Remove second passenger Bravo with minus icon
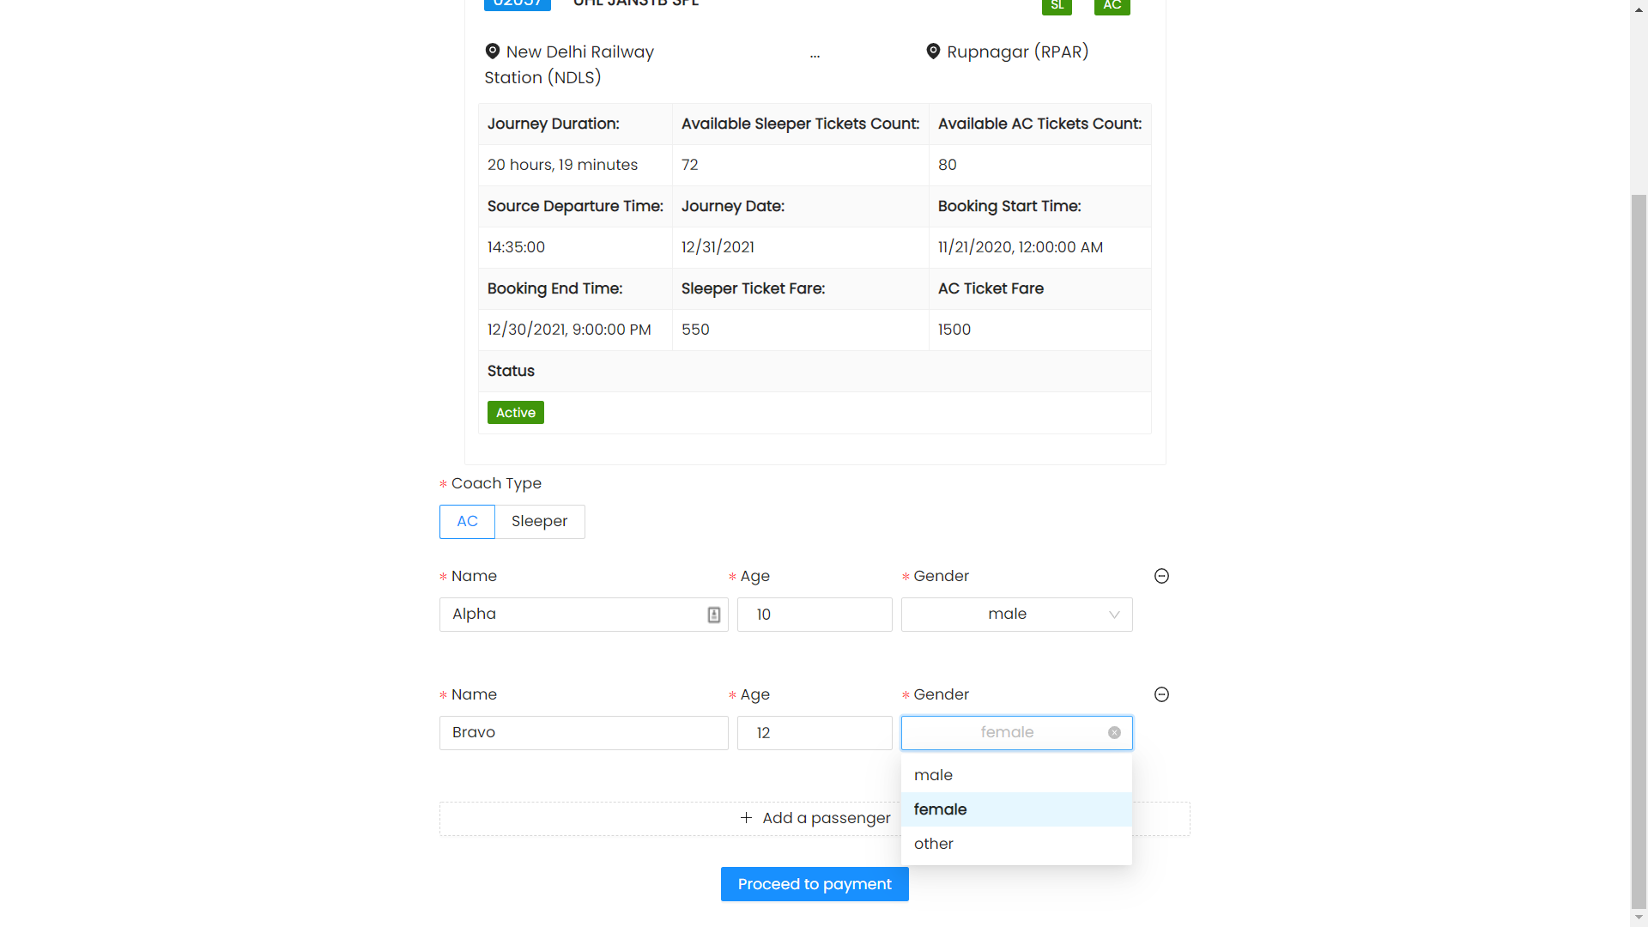The width and height of the screenshot is (1648, 927). coord(1161,694)
